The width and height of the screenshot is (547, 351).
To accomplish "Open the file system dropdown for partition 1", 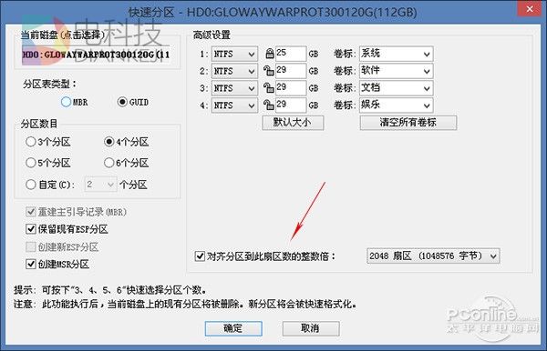I will (234, 55).
